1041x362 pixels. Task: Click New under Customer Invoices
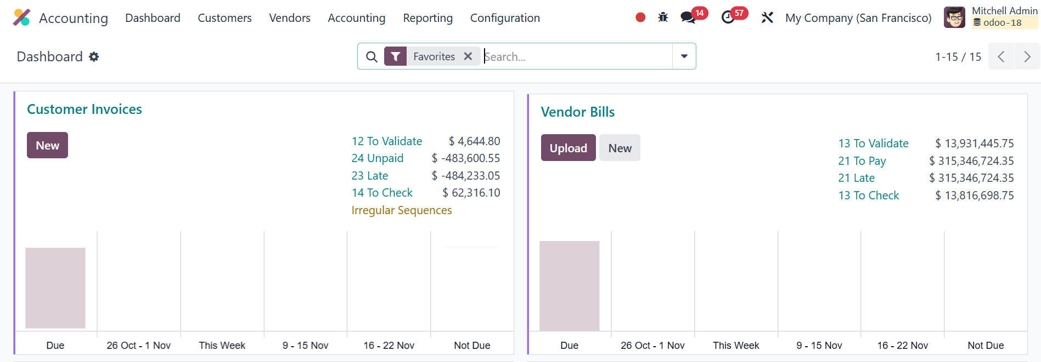pos(47,145)
